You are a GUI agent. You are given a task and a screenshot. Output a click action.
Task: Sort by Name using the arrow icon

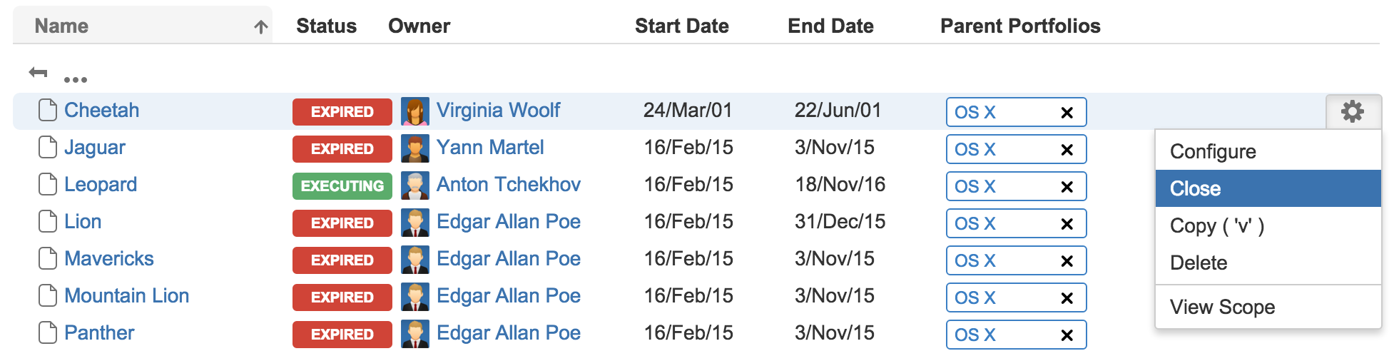pyautogui.click(x=261, y=27)
